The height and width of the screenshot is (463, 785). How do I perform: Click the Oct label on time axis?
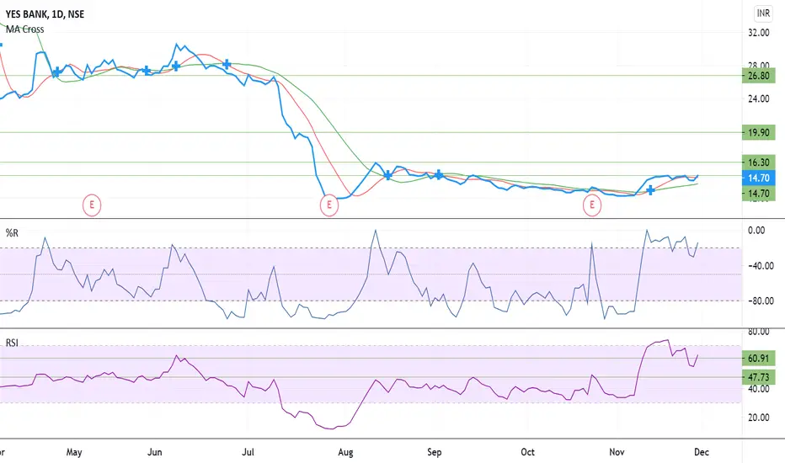pyautogui.click(x=527, y=452)
